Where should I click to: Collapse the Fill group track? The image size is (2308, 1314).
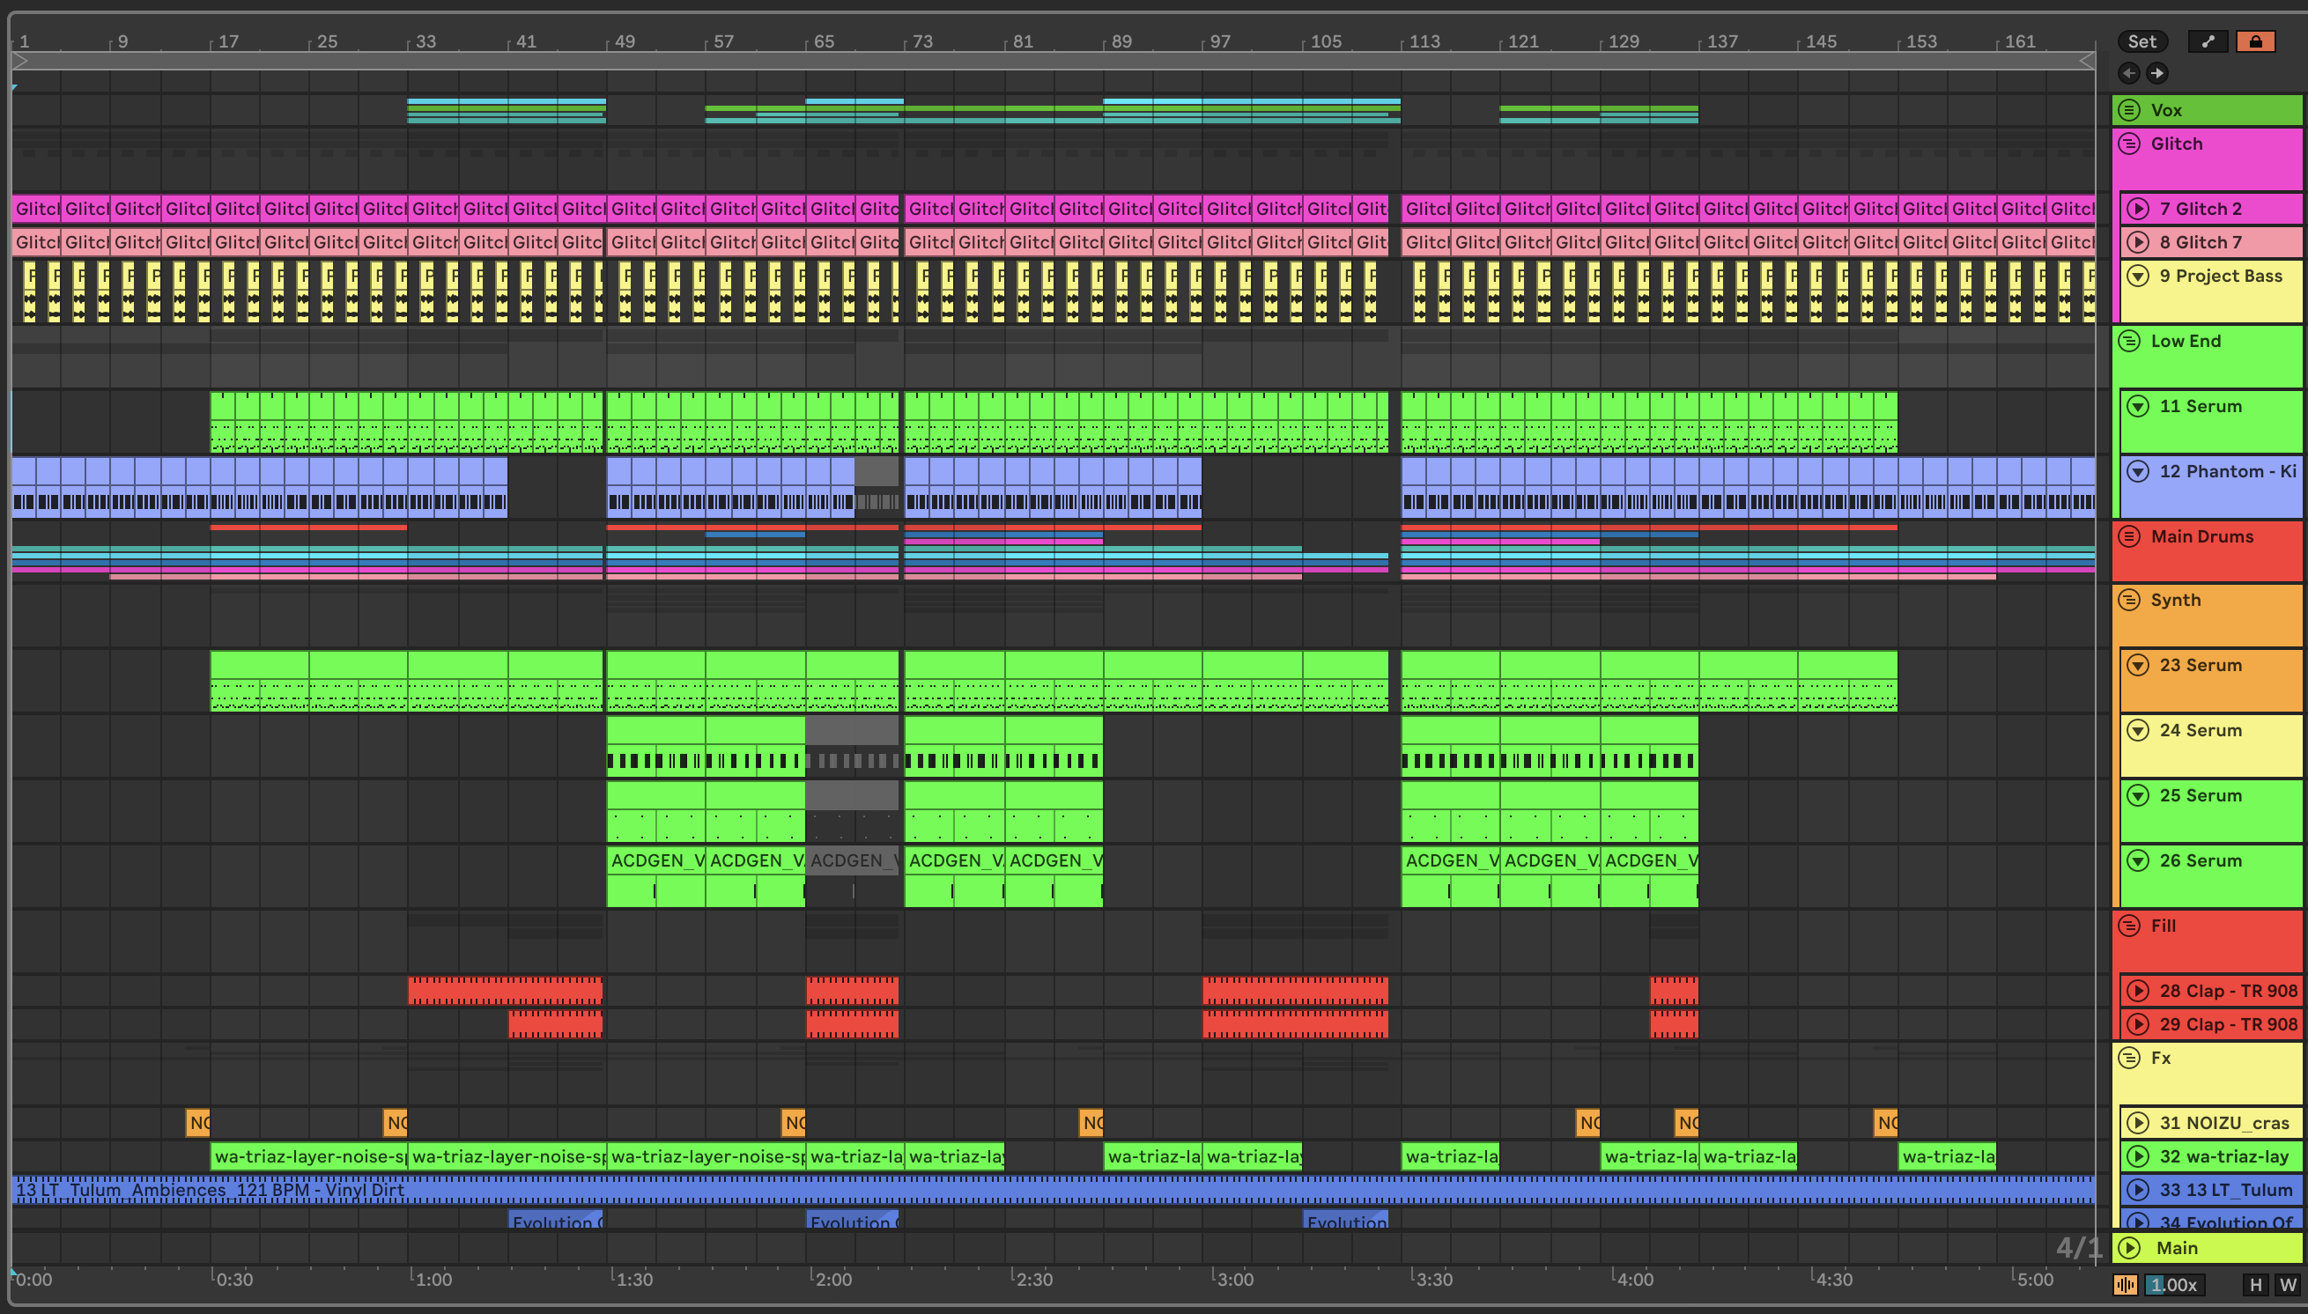click(x=2129, y=926)
